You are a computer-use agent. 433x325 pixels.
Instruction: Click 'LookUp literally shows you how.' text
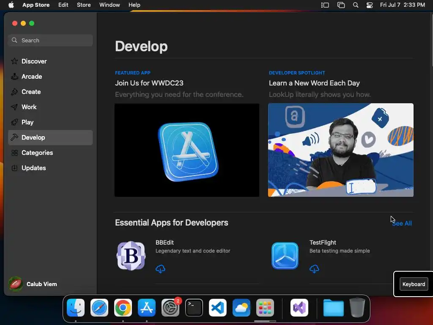click(x=320, y=94)
